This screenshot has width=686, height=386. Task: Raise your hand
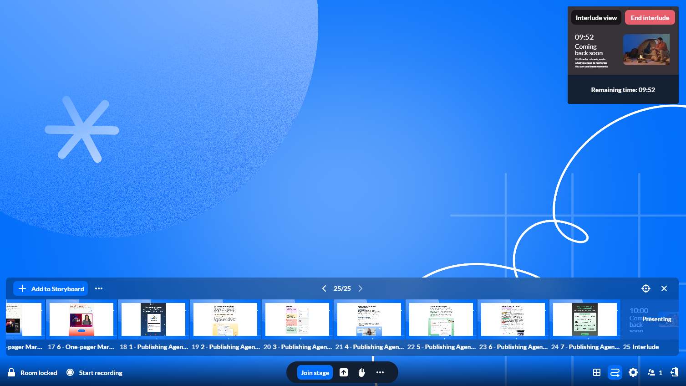coord(361,373)
